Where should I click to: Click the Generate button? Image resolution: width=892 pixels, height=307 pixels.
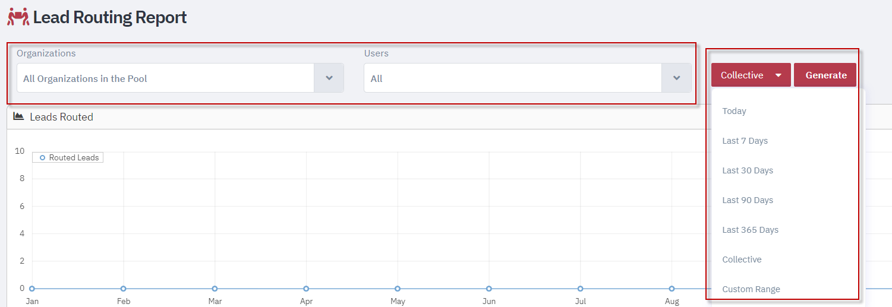click(825, 75)
